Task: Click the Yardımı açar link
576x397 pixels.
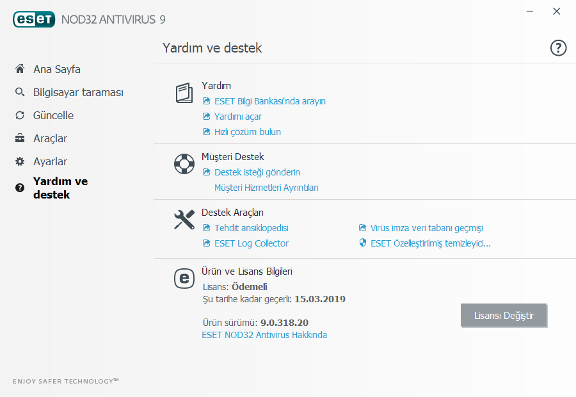Action: [x=238, y=117]
